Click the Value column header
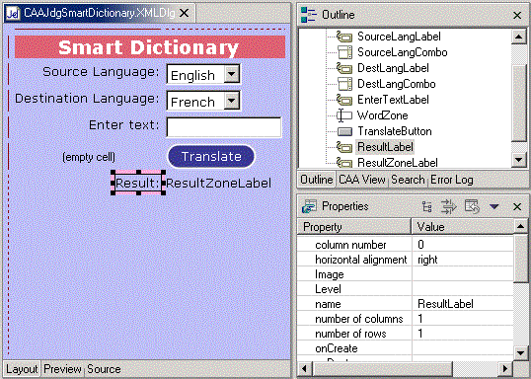The height and width of the screenshot is (379, 531). (463, 227)
